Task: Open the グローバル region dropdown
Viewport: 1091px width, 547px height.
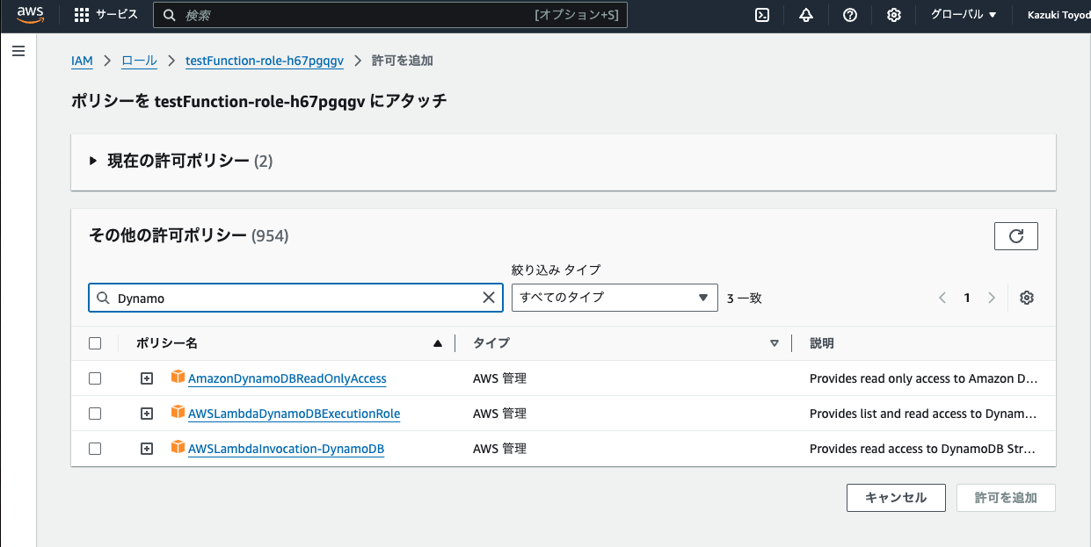Action: tap(964, 15)
